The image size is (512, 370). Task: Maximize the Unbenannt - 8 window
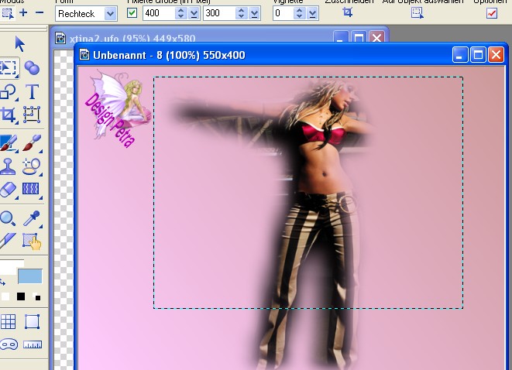(478, 54)
